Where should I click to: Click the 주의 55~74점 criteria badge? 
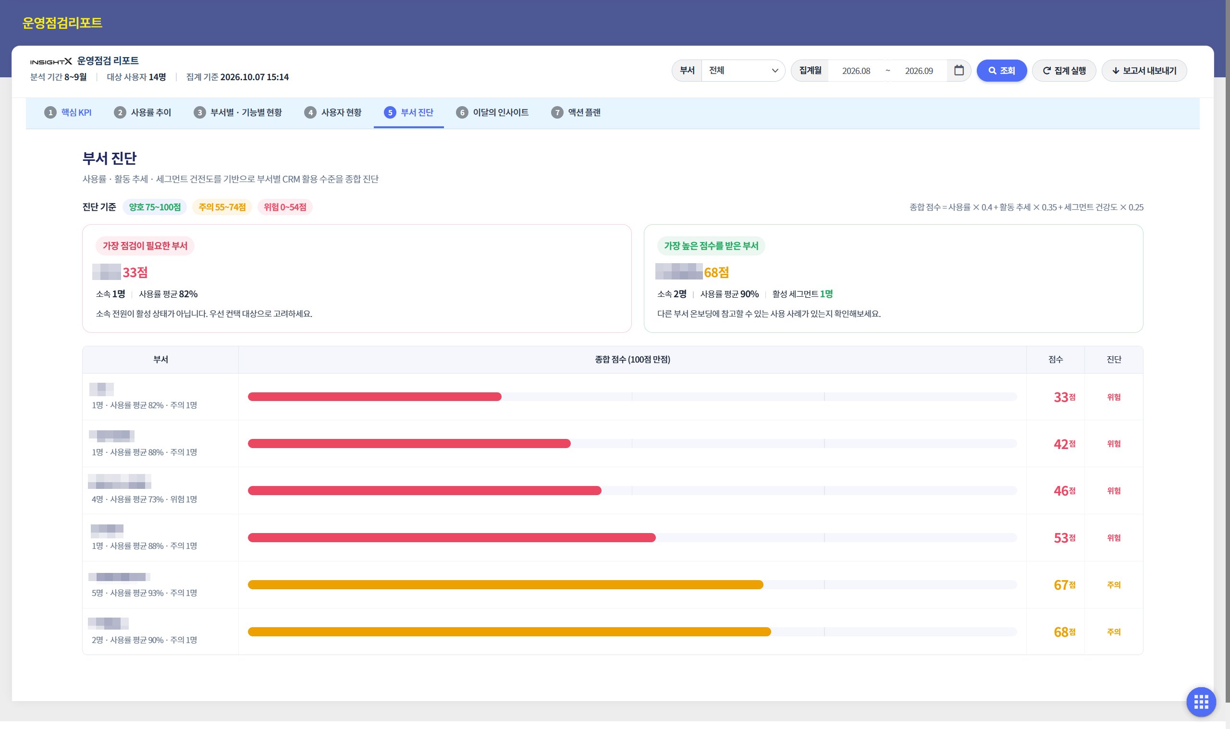point(222,207)
